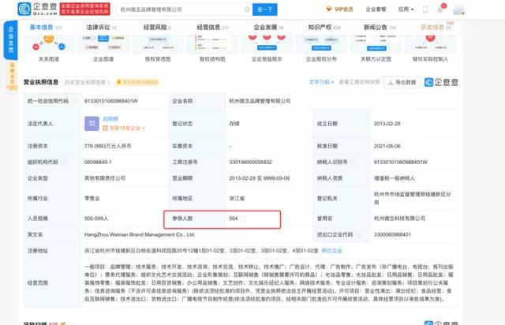The height and width of the screenshot is (325, 505).
Task: Open 关联15家企业 link
Action: [124, 129]
